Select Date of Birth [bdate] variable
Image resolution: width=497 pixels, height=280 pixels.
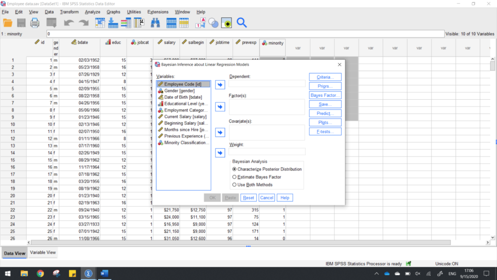(x=183, y=97)
